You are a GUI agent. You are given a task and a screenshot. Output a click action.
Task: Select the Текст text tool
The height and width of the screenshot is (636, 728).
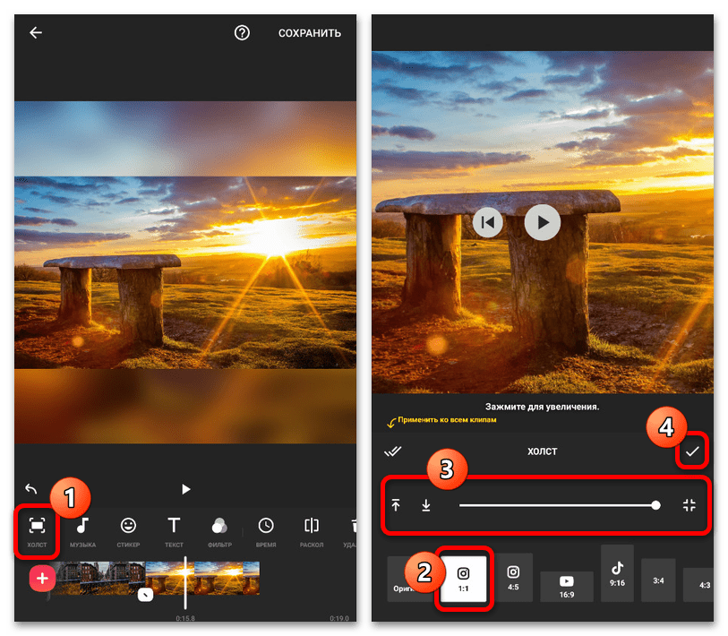174,531
